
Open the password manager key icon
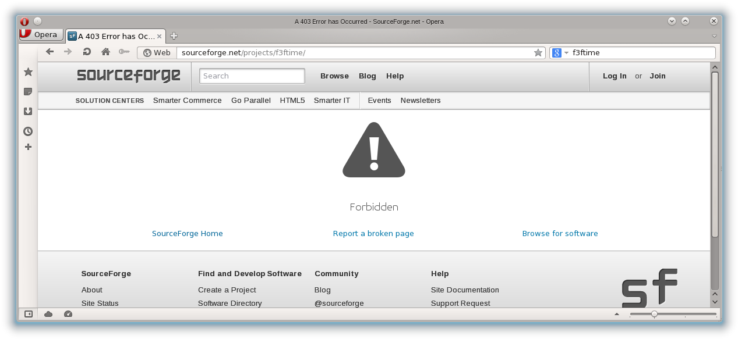tap(124, 52)
